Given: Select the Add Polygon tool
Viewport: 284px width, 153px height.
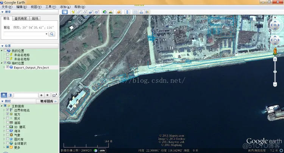Looking at the screenshot, I should point(79,12).
